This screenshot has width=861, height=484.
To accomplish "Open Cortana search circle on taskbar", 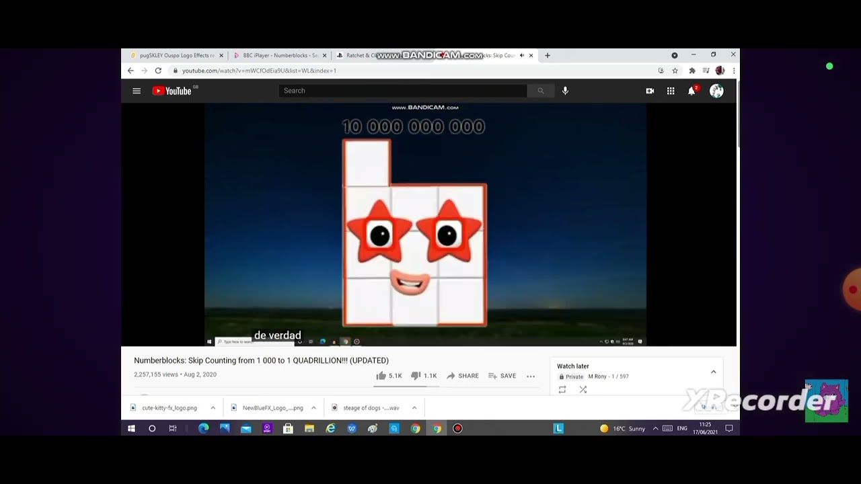I will pyautogui.click(x=152, y=428).
